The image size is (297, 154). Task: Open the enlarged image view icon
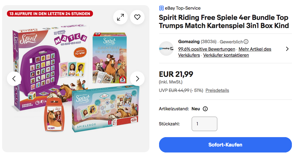tap(120, 17)
